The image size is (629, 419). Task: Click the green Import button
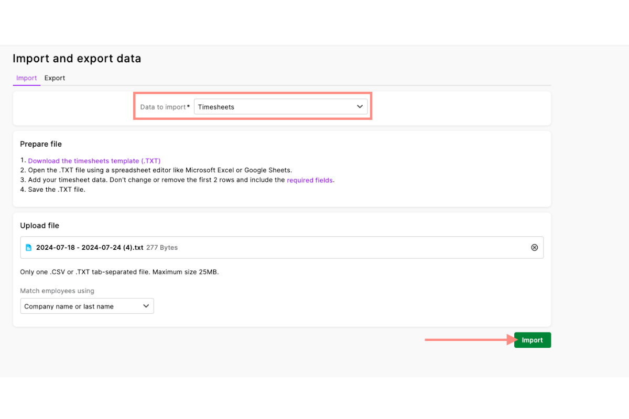[x=532, y=340]
